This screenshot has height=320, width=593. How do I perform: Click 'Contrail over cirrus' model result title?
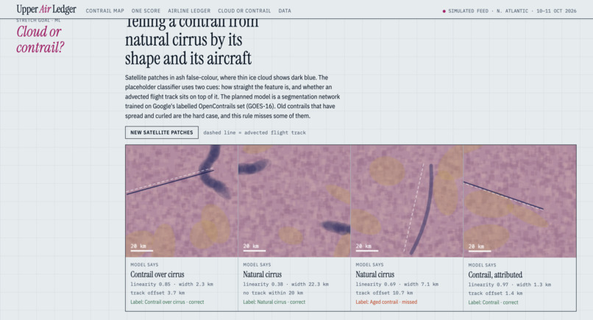click(157, 274)
